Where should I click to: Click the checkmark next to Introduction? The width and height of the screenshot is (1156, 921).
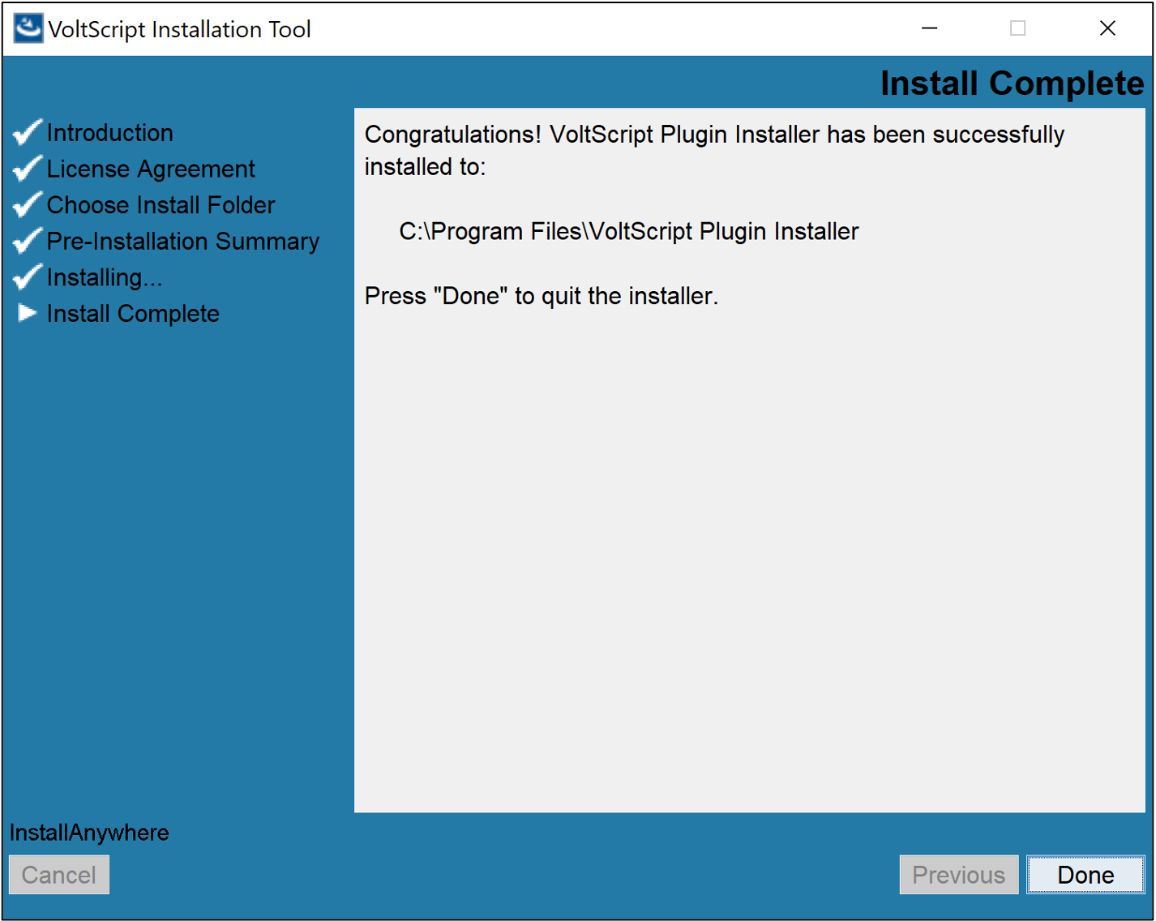click(x=28, y=132)
